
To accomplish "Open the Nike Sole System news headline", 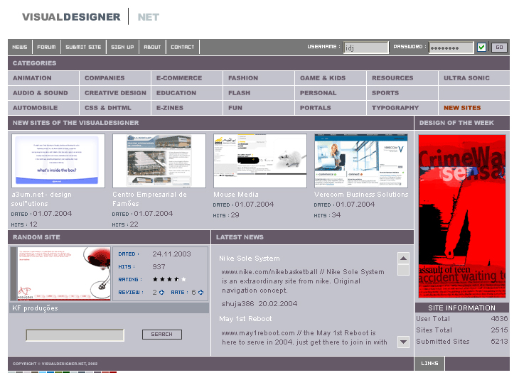I will pyautogui.click(x=250, y=259).
